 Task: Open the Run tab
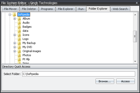point(81,9)
